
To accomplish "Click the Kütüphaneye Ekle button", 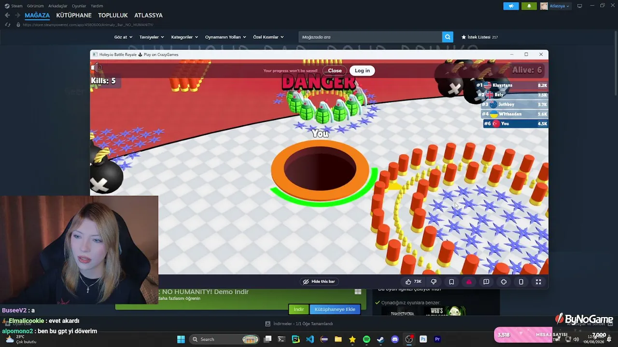I will pos(335,309).
